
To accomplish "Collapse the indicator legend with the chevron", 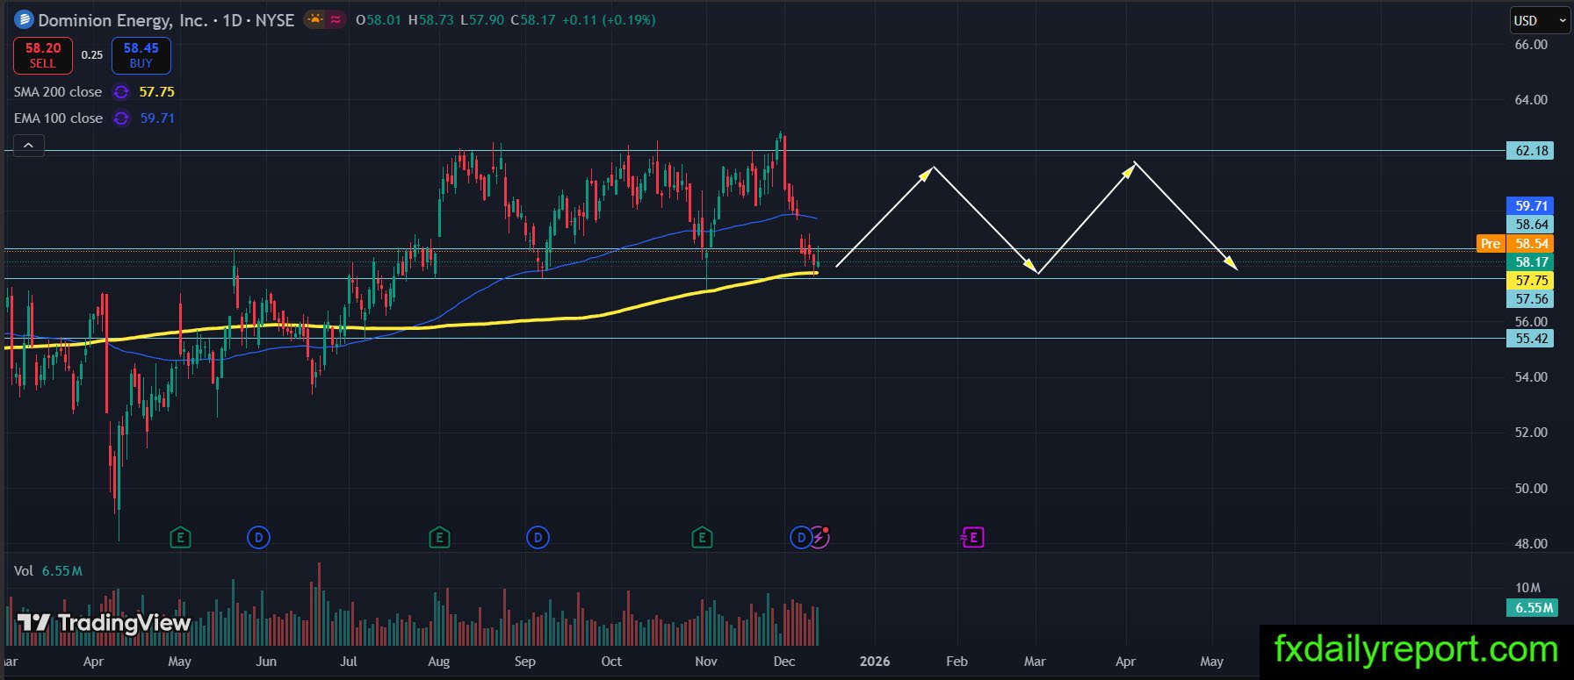I will pyautogui.click(x=28, y=146).
